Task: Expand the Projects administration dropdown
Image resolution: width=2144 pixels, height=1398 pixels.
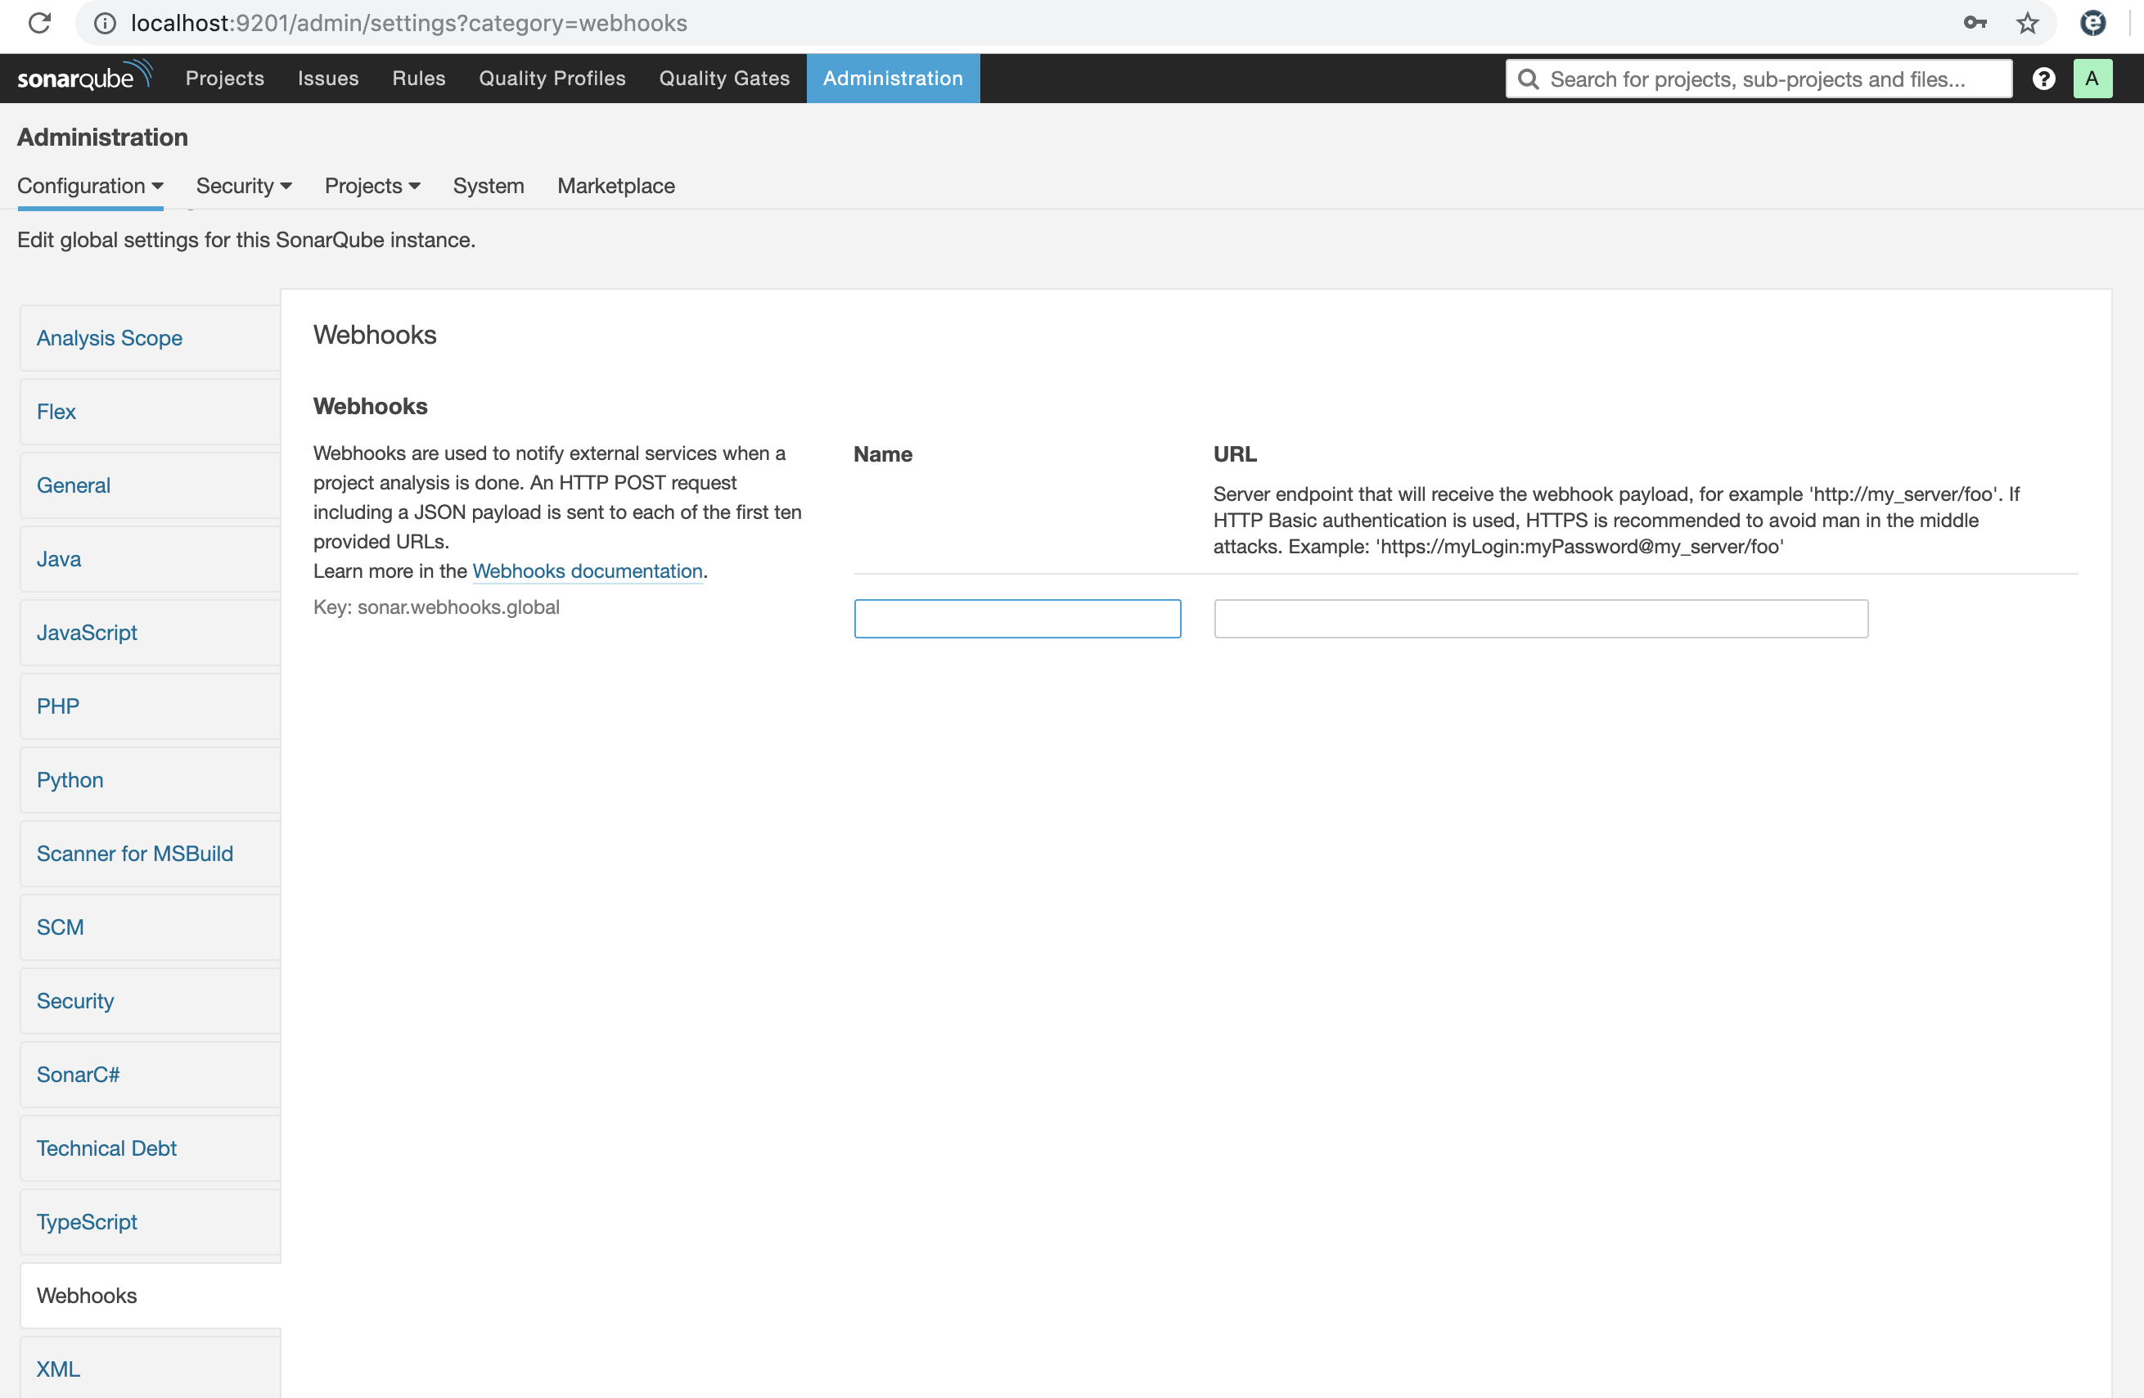Action: coord(372,186)
